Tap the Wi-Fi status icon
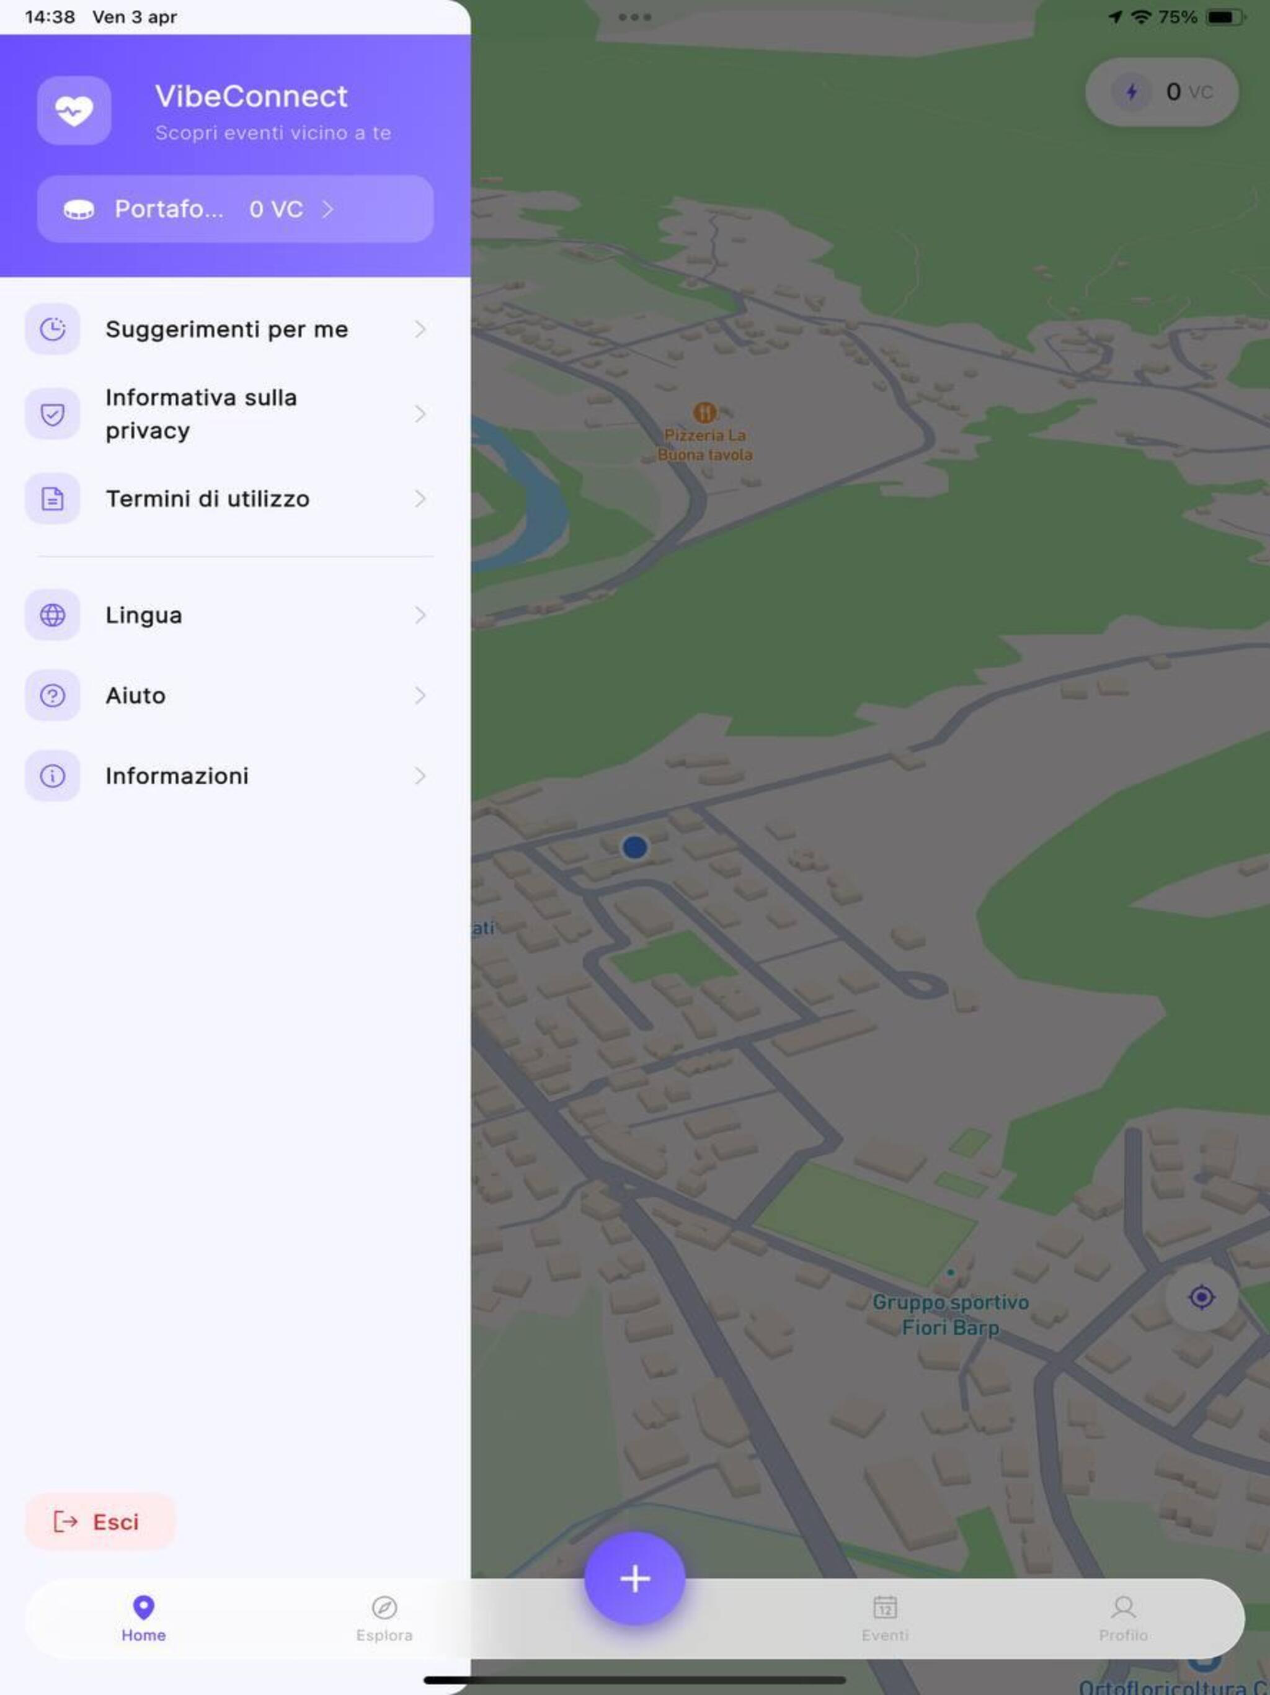 pyautogui.click(x=1141, y=17)
